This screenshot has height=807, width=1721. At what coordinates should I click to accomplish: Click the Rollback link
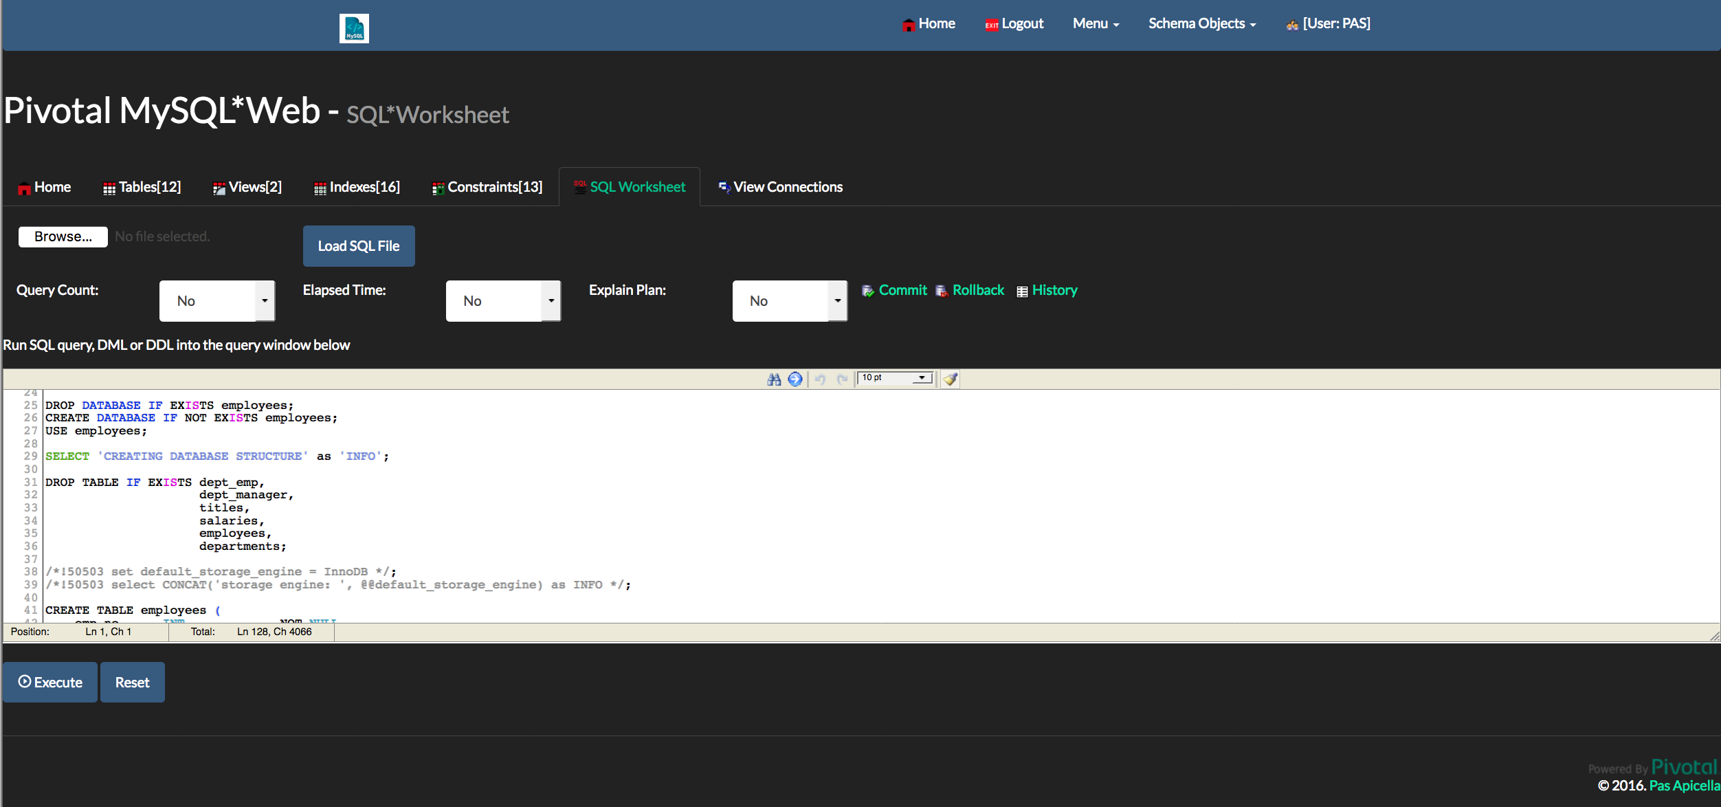click(978, 290)
